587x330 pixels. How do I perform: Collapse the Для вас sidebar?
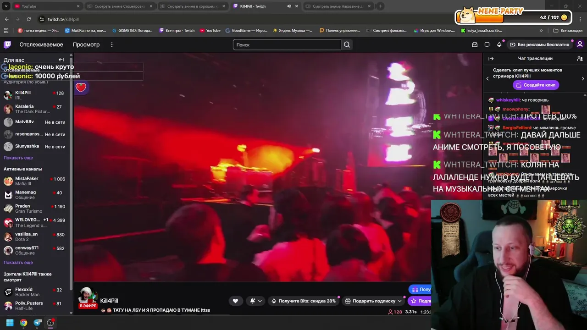pyautogui.click(x=61, y=60)
